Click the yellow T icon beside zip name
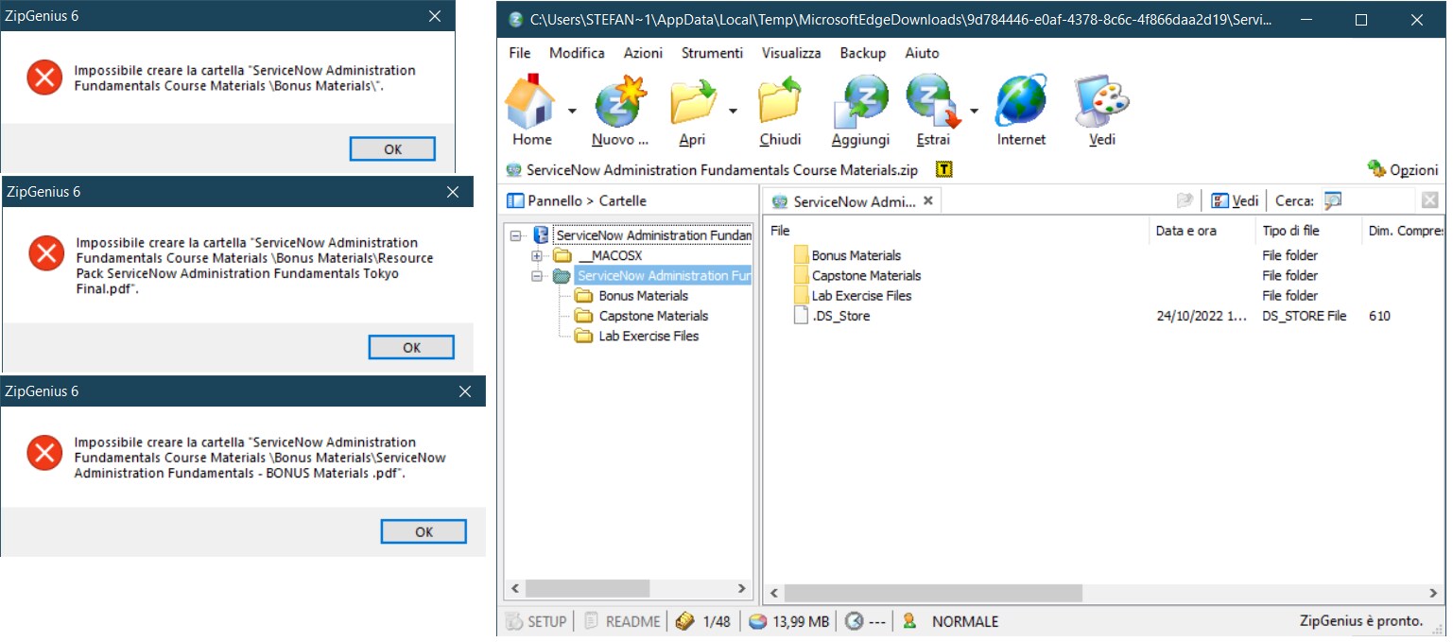The height and width of the screenshot is (642, 1453). [x=943, y=170]
